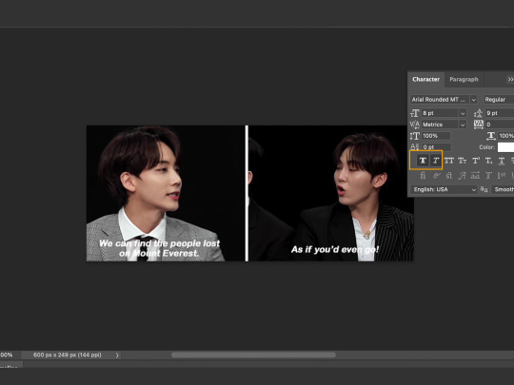
Task: Toggle Small Caps style button
Action: (x=462, y=161)
